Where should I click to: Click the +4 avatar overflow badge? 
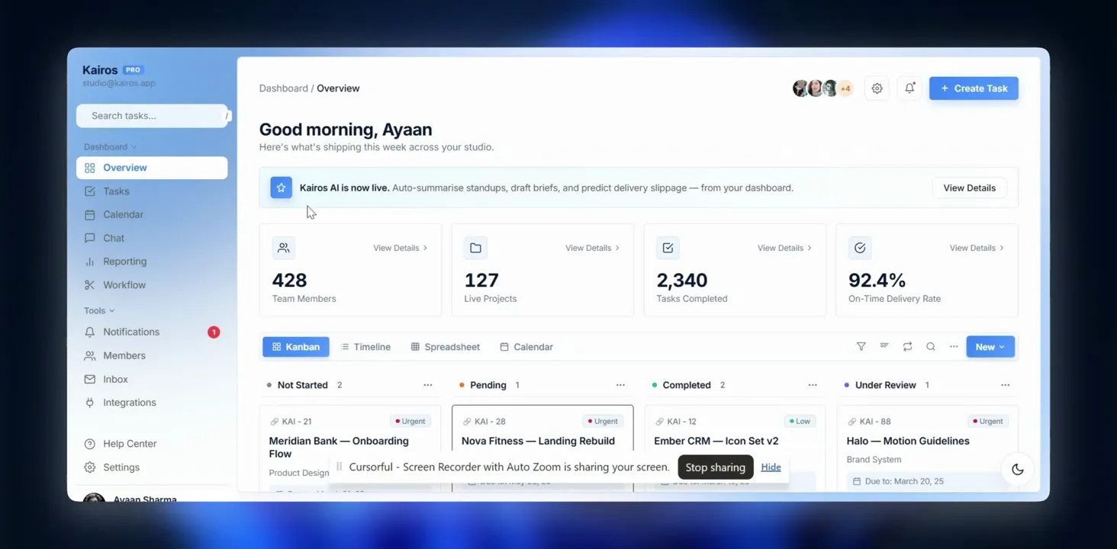tap(845, 88)
